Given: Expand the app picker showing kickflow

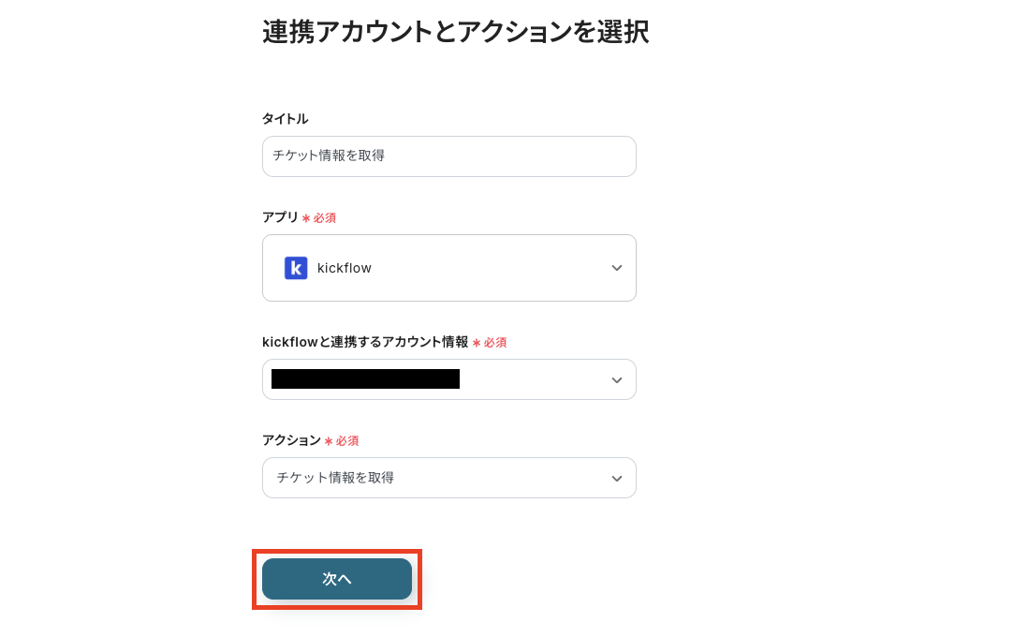Looking at the screenshot, I should (449, 268).
